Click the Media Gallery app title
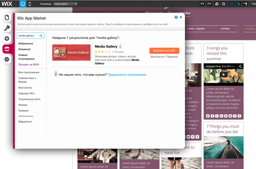256x169 pixels. (106, 46)
